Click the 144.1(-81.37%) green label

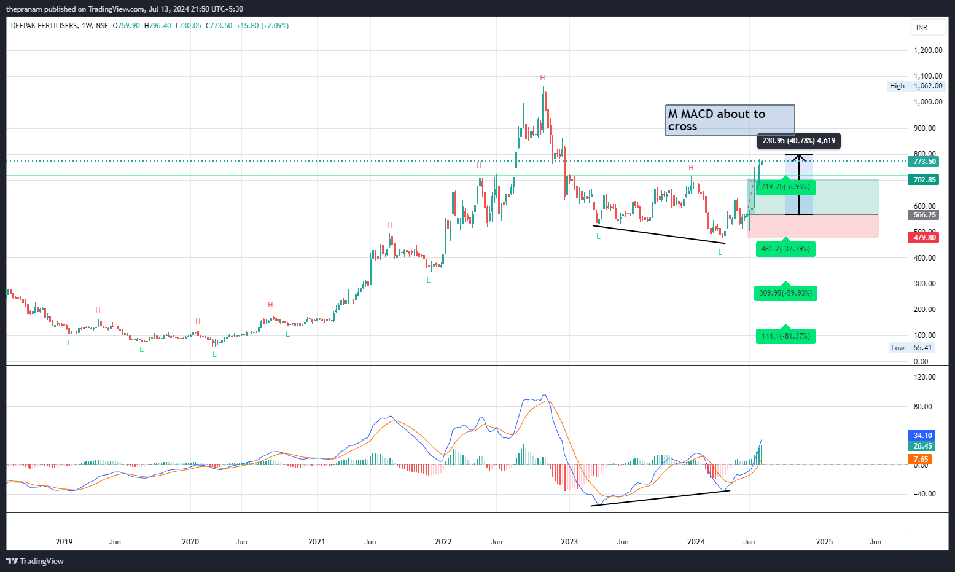point(785,336)
